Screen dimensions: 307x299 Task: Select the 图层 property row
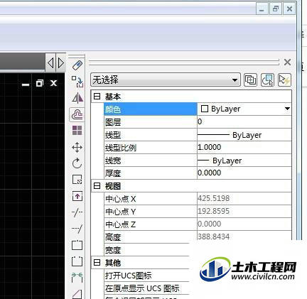(198, 122)
